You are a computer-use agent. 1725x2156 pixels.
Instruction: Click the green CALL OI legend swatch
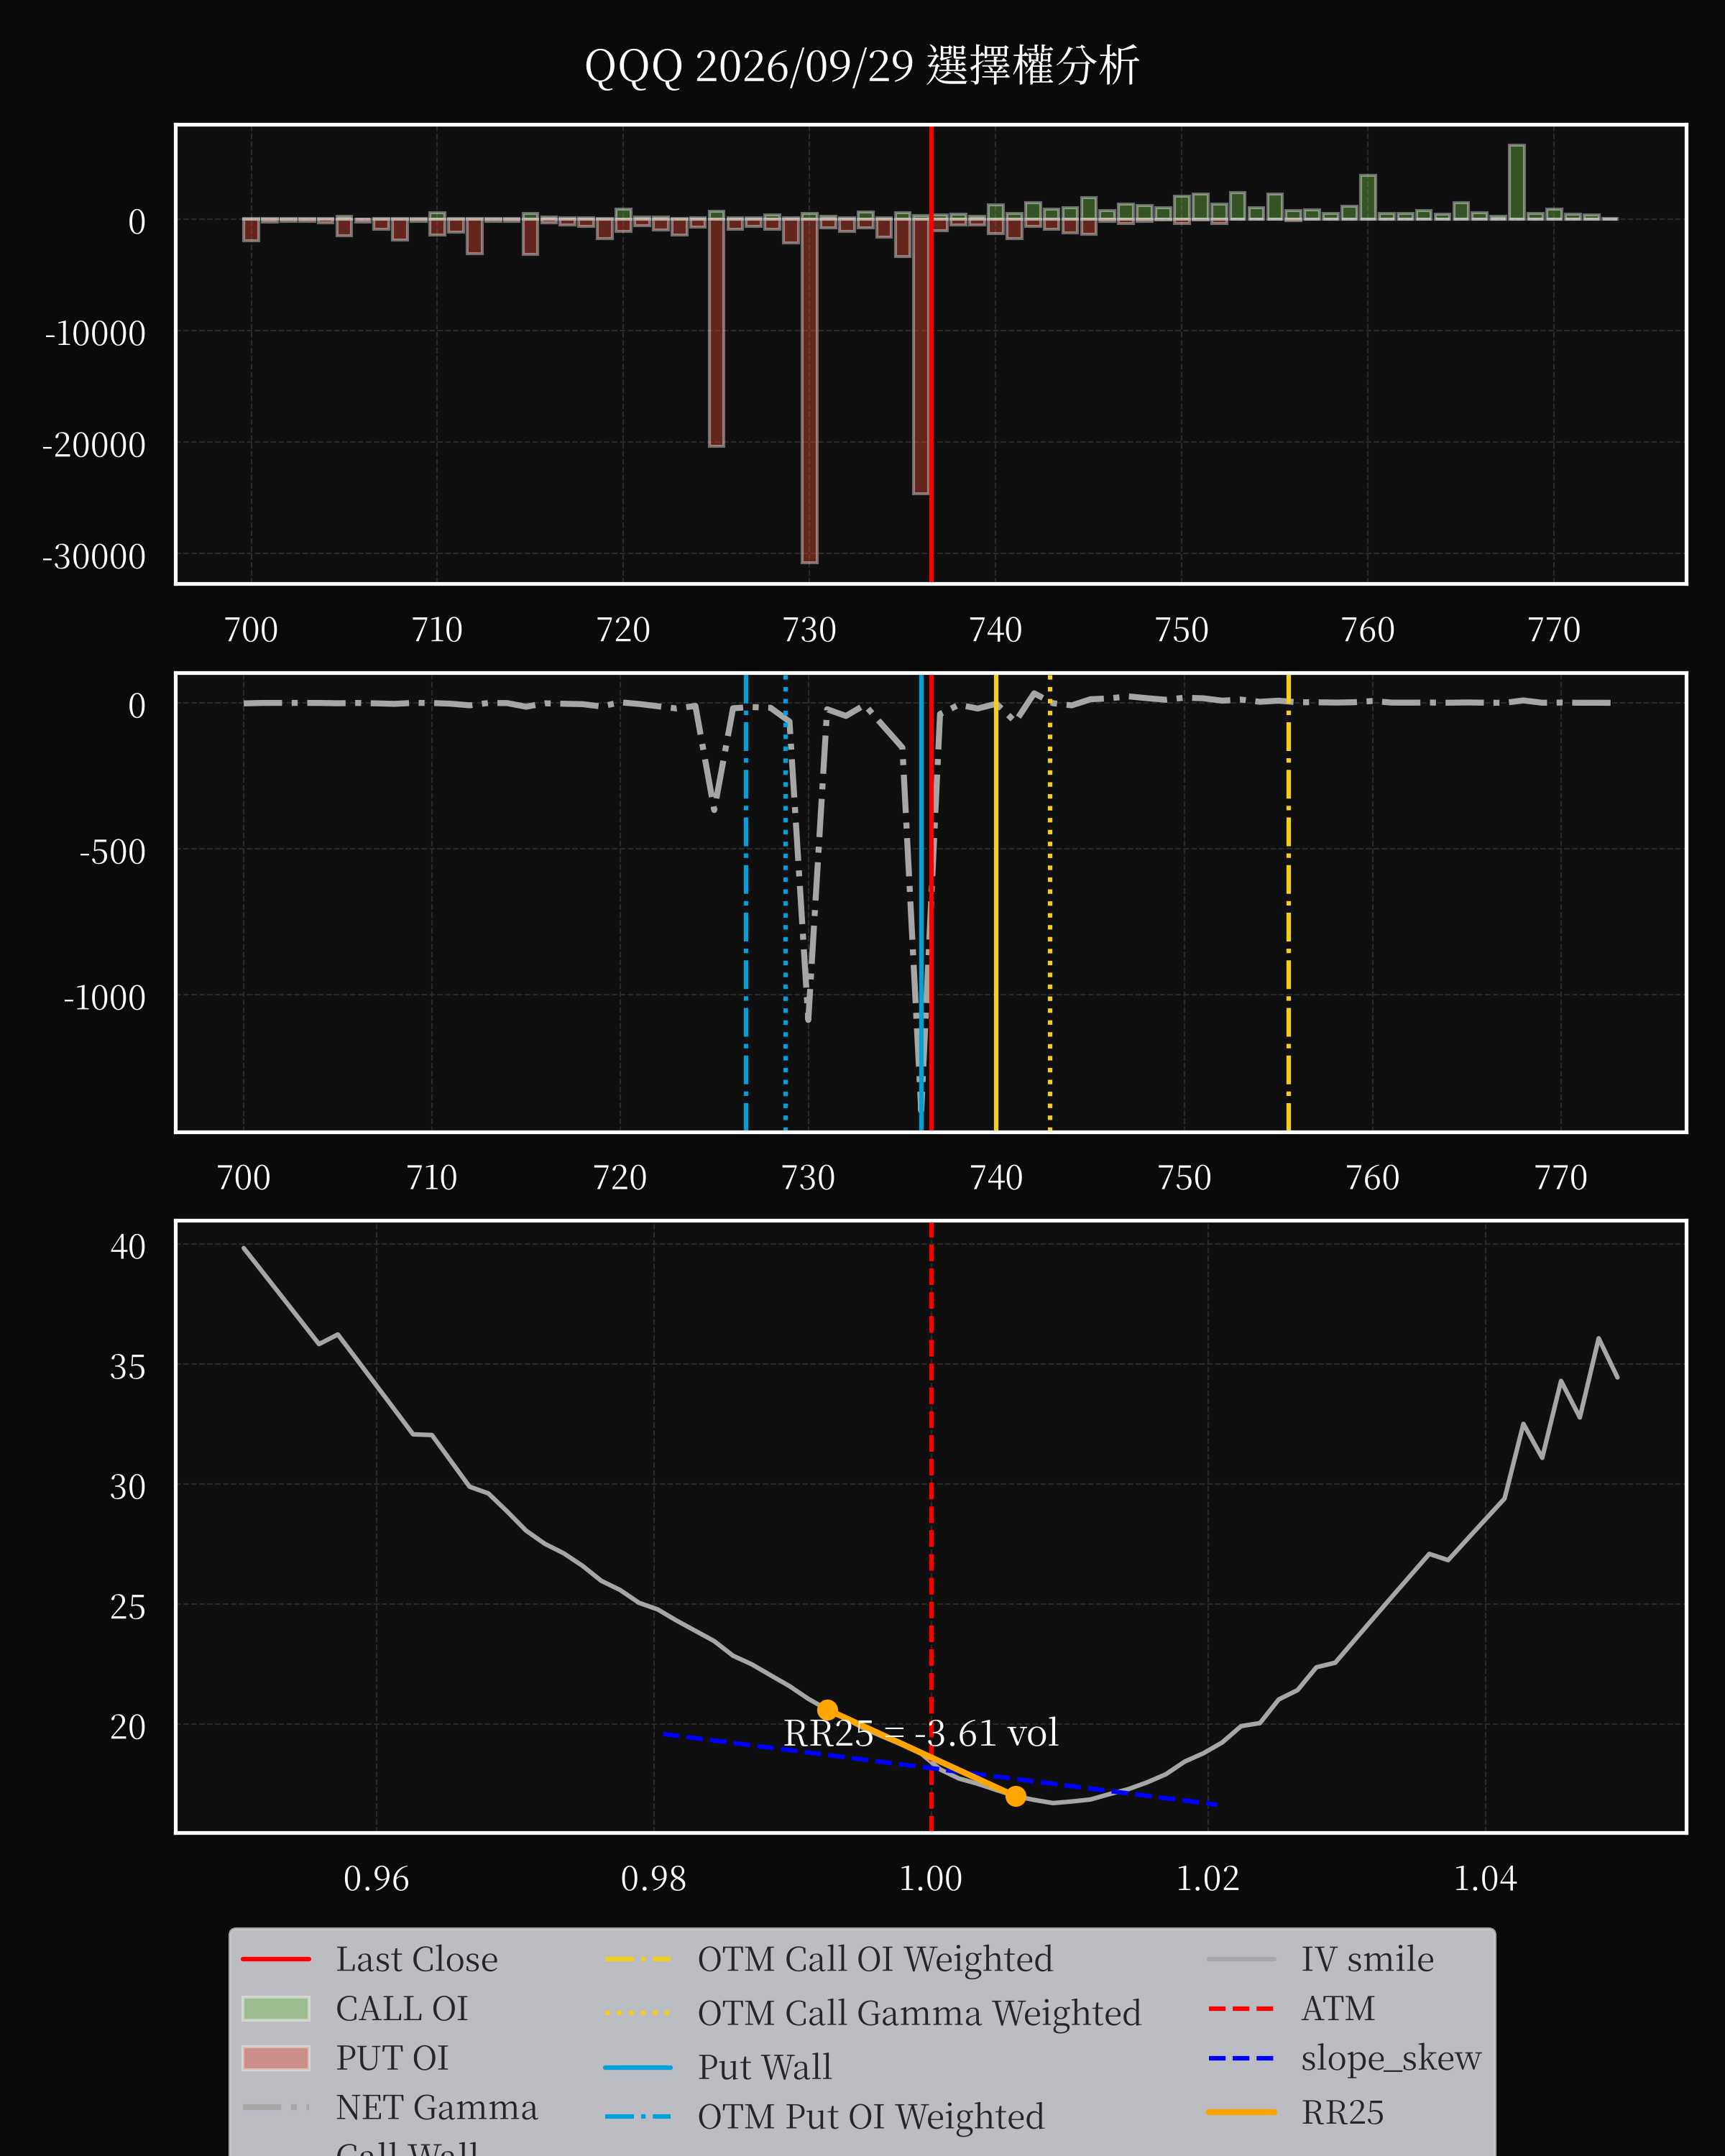276,2009
